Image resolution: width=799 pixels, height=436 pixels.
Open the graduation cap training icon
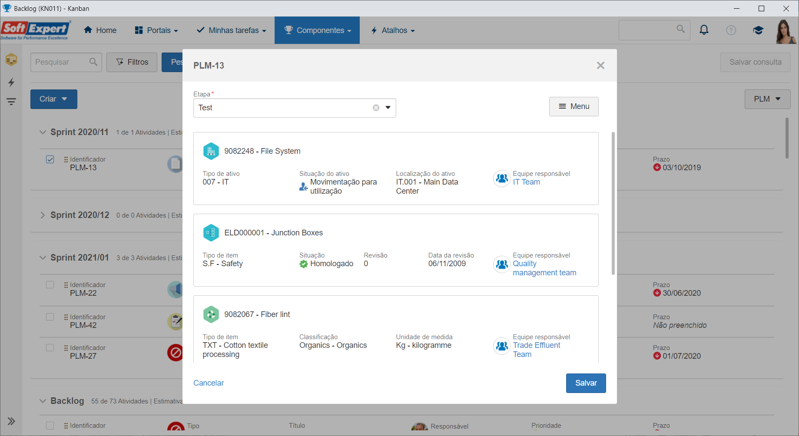(x=758, y=30)
